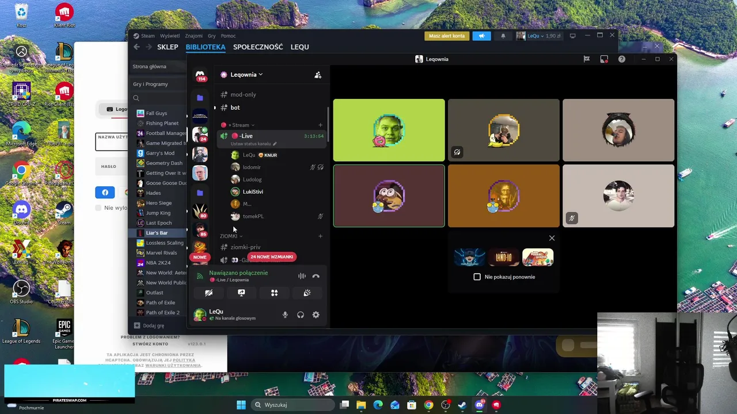Open Steam from Windows taskbar
This screenshot has height=414, width=737.
462,405
